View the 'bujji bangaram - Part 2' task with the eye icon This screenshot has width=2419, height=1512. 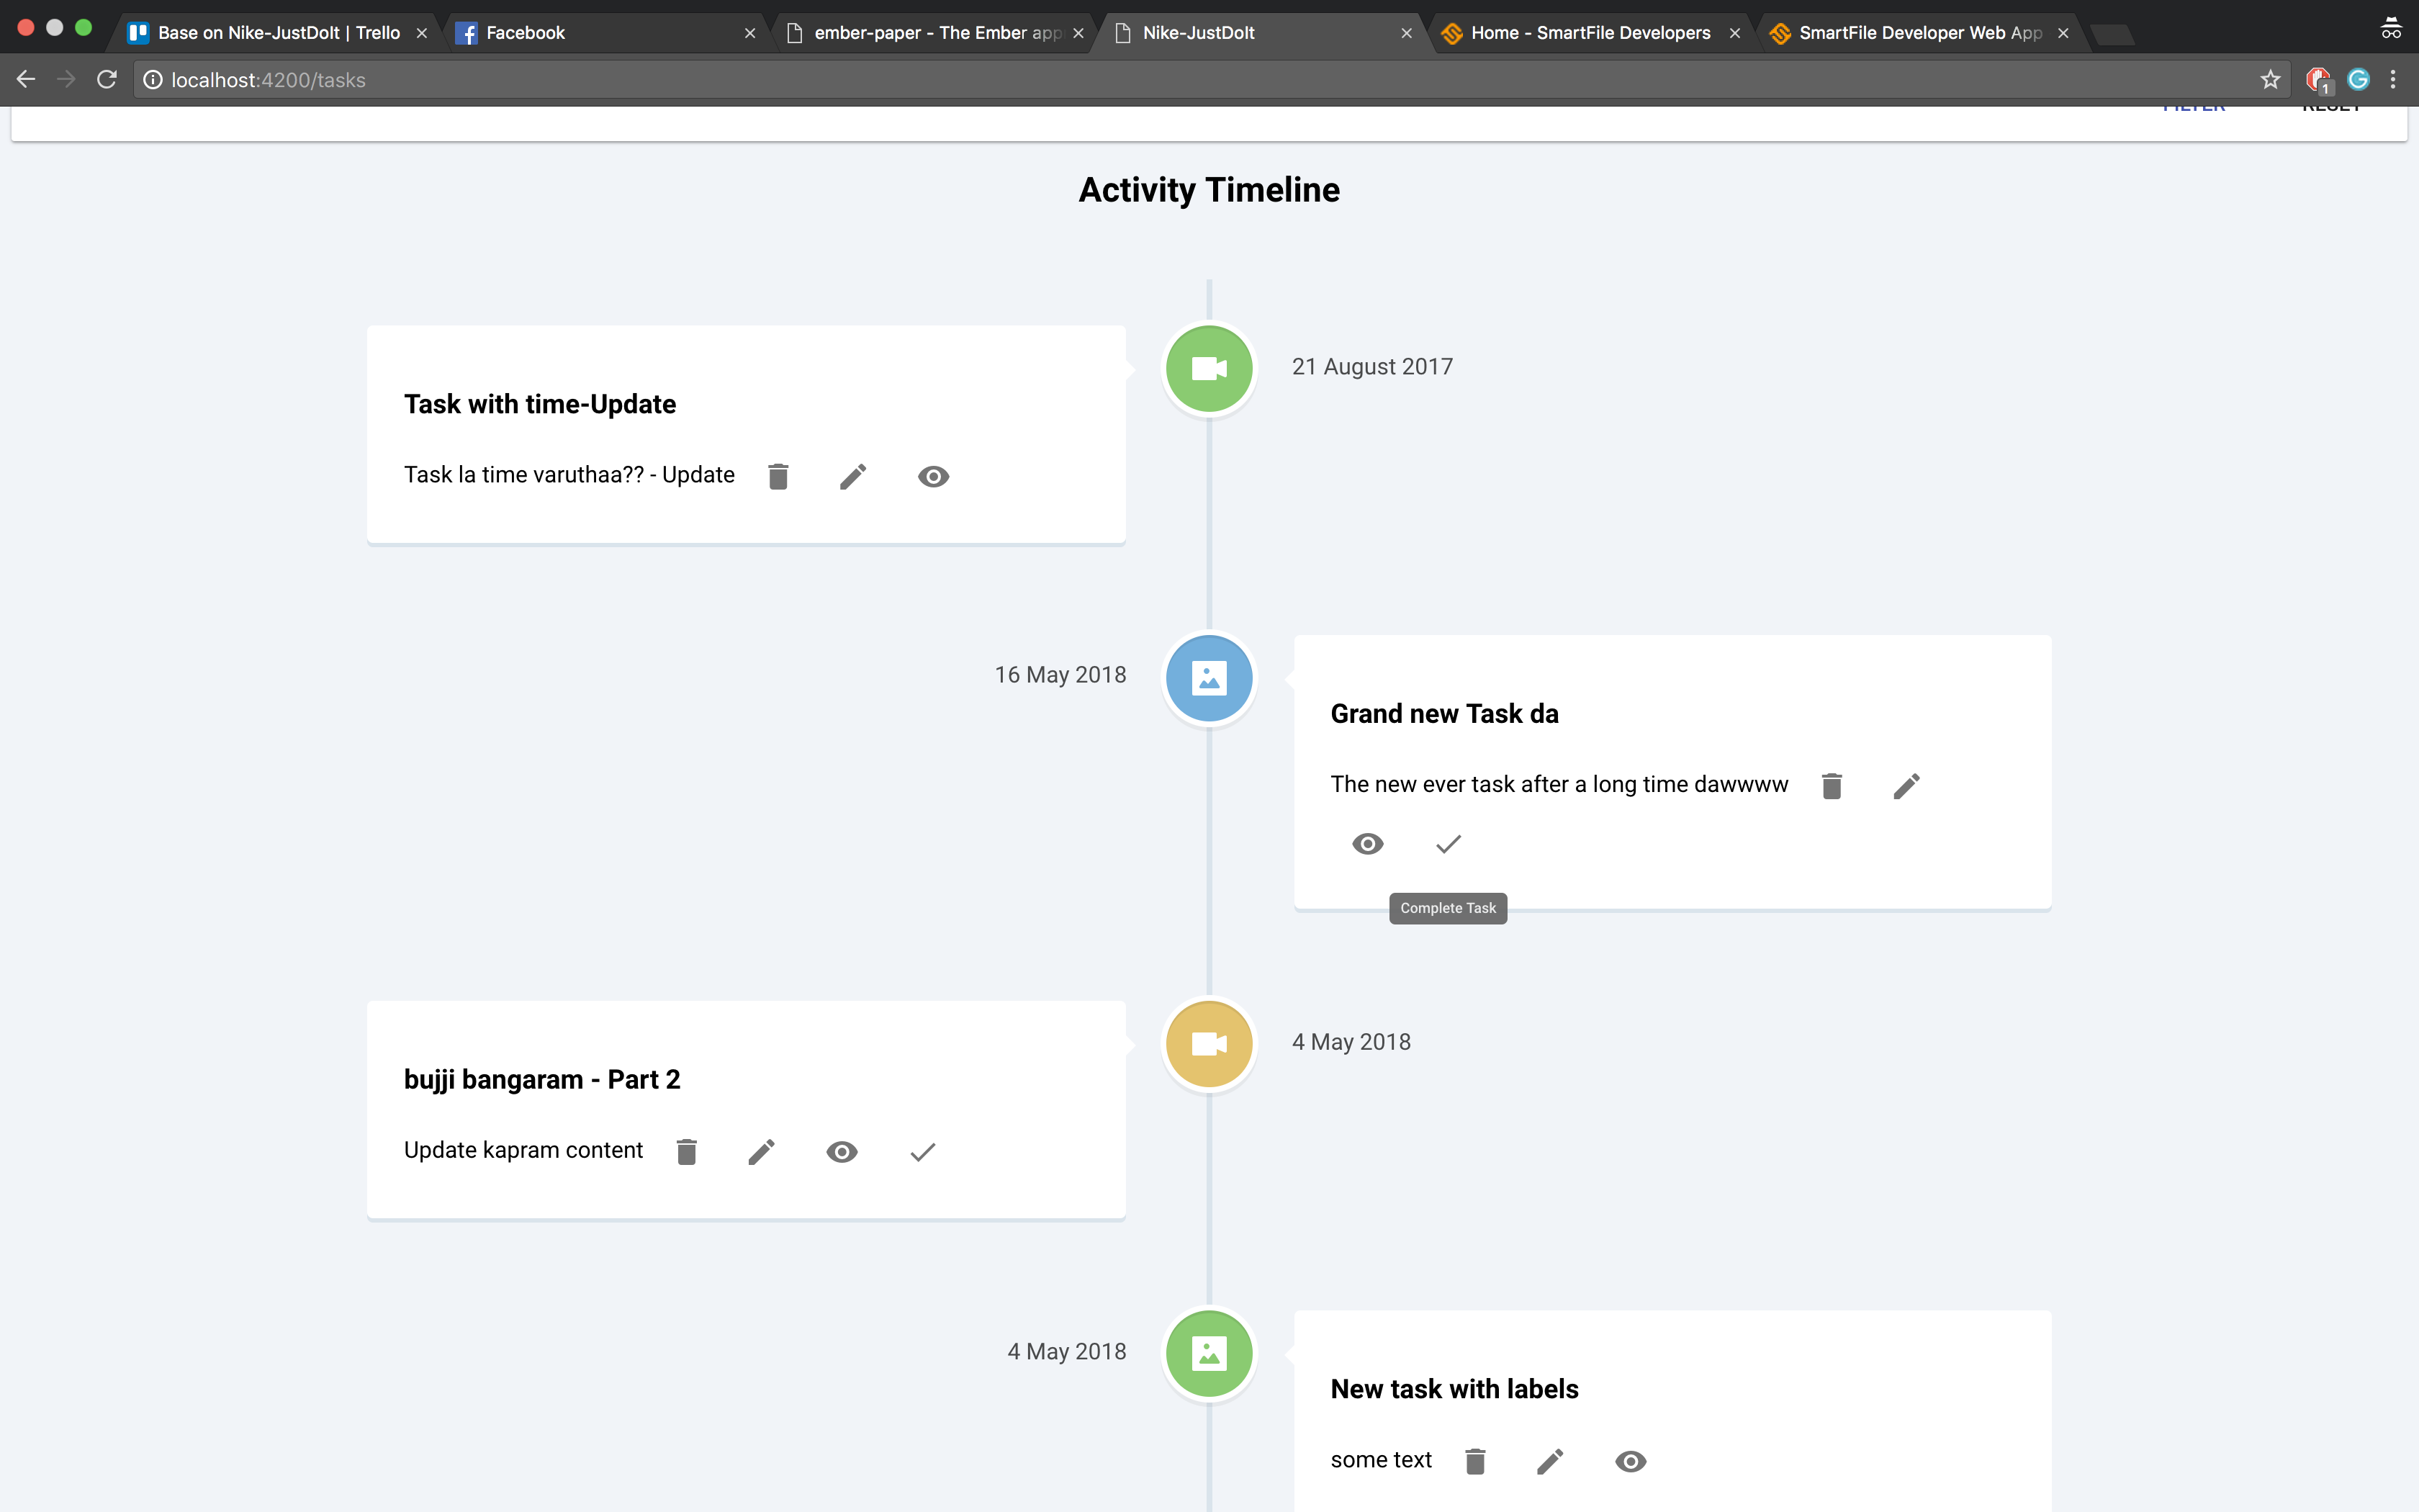[x=842, y=1152]
